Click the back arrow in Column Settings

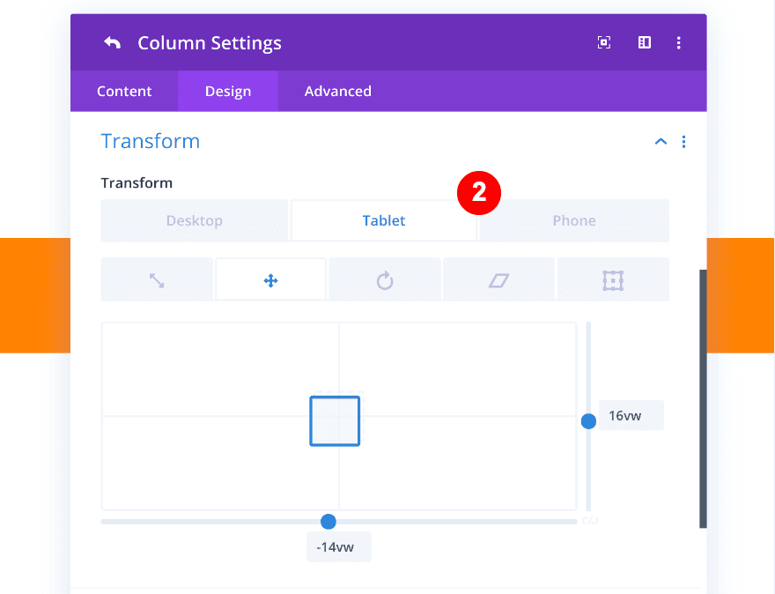pyautogui.click(x=112, y=41)
